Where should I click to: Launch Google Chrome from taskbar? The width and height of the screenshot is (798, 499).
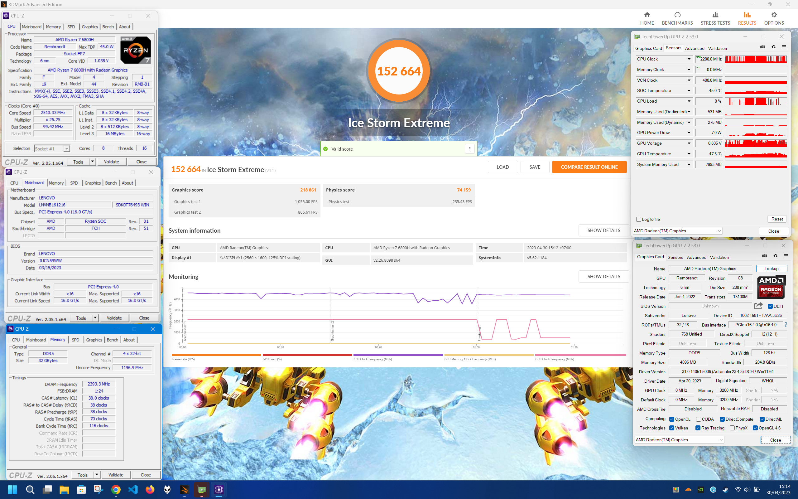click(x=116, y=489)
